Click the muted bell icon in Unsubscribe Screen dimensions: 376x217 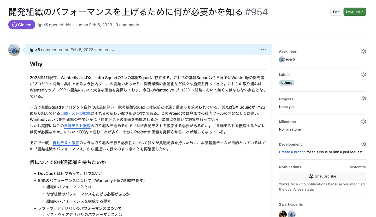click(x=311, y=176)
